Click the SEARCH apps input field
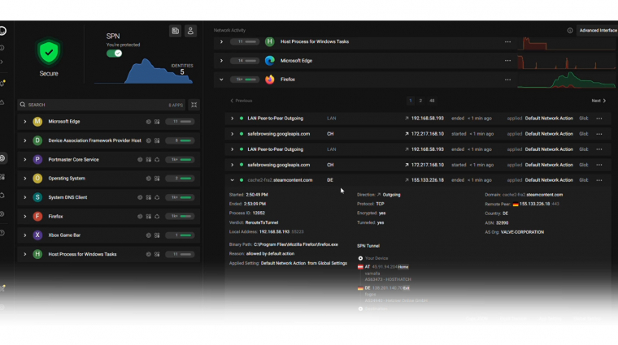The width and height of the screenshot is (618, 345). coord(102,105)
